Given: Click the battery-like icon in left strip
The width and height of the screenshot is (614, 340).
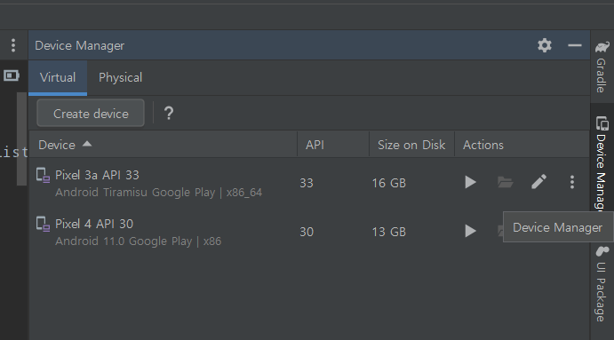Looking at the screenshot, I should click(x=12, y=75).
